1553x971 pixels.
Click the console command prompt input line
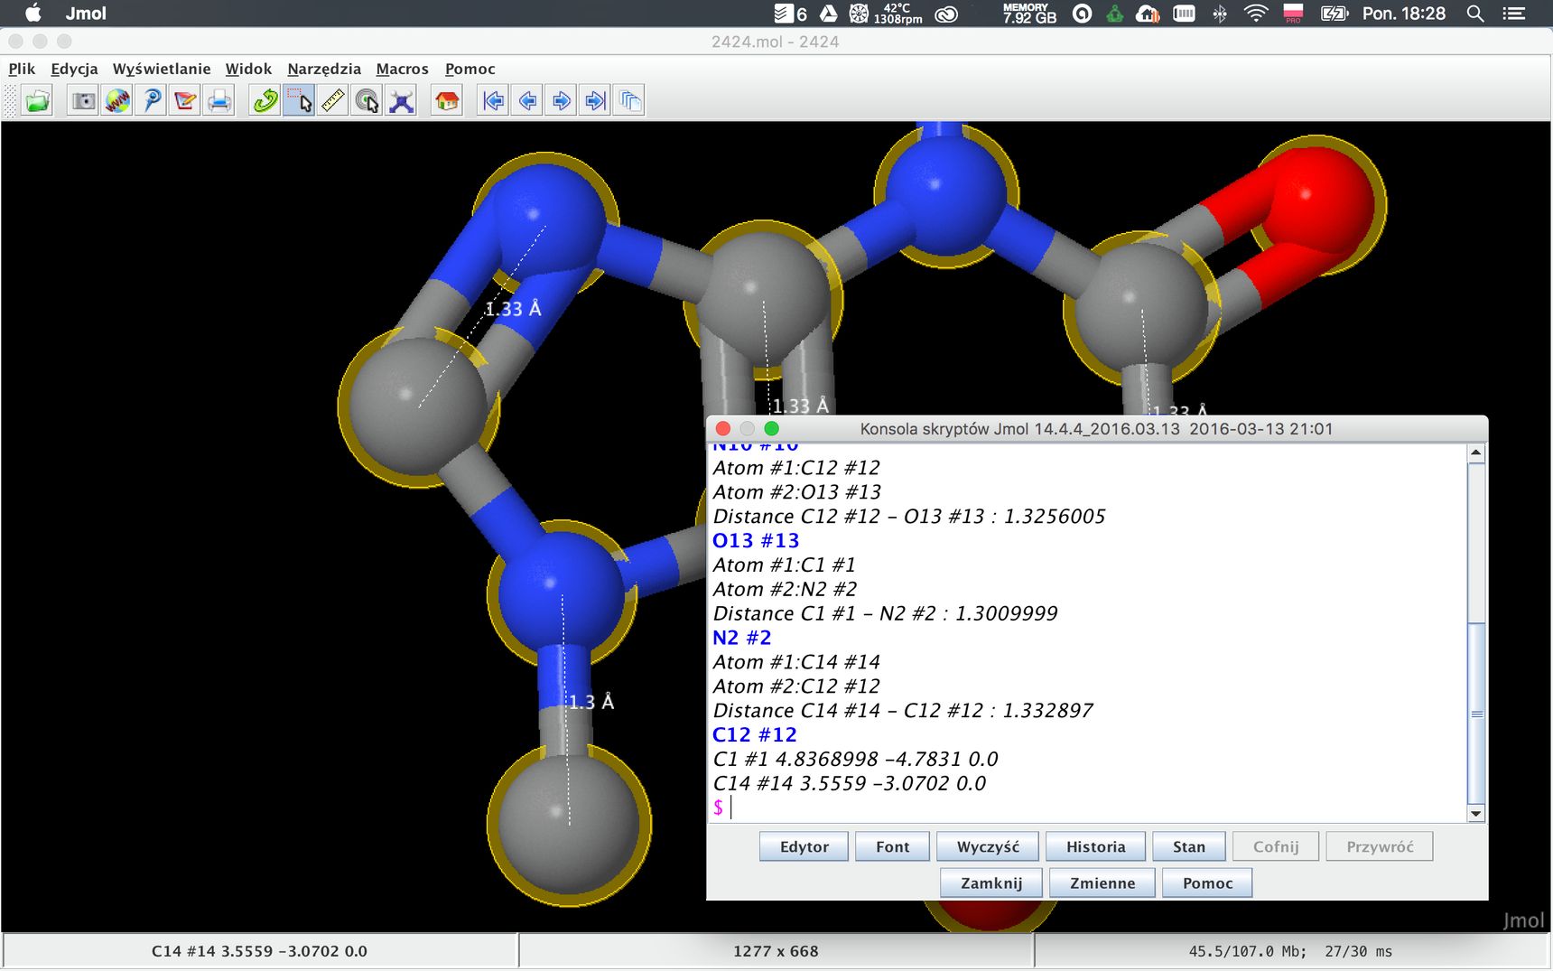[1087, 808]
